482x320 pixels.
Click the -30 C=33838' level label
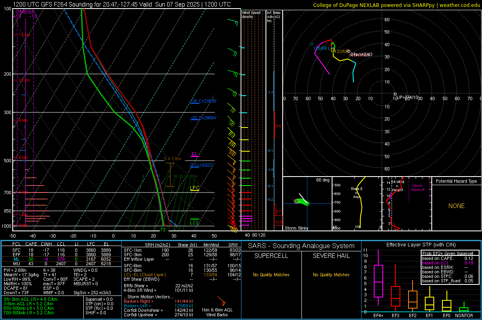(203, 101)
